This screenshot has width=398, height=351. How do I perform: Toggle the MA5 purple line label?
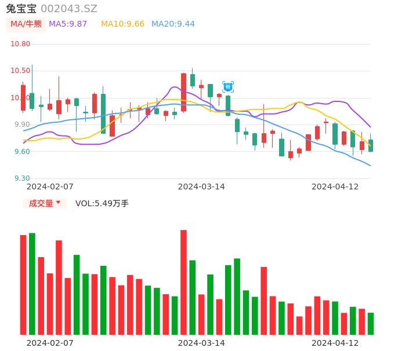click(x=68, y=24)
